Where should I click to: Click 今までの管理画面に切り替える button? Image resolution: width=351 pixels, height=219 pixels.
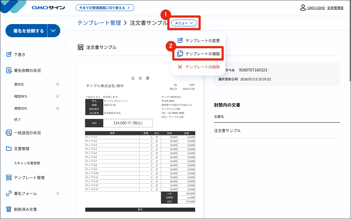coord(105,8)
